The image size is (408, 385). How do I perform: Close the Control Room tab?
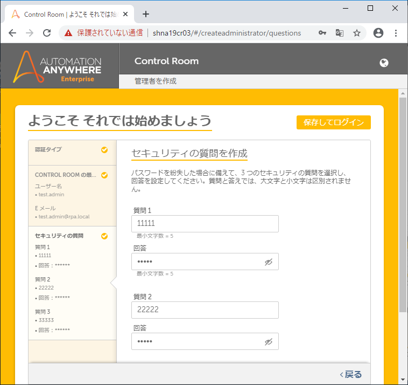point(125,14)
